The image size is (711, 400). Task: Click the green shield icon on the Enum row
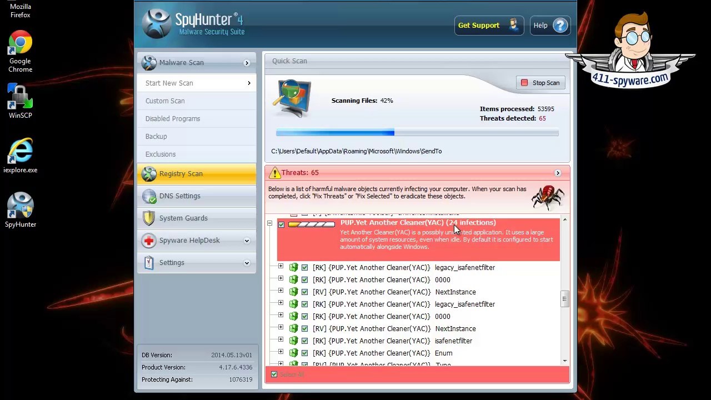(293, 353)
